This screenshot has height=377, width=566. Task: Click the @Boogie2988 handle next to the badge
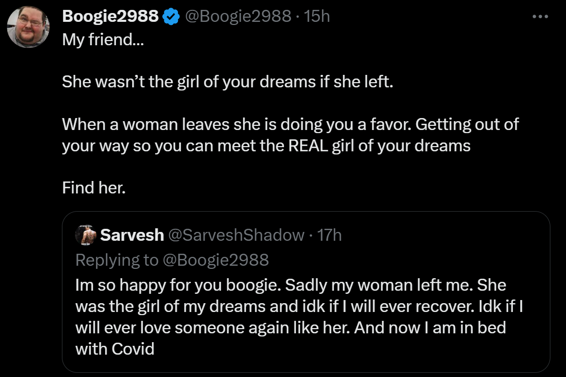coord(238,17)
